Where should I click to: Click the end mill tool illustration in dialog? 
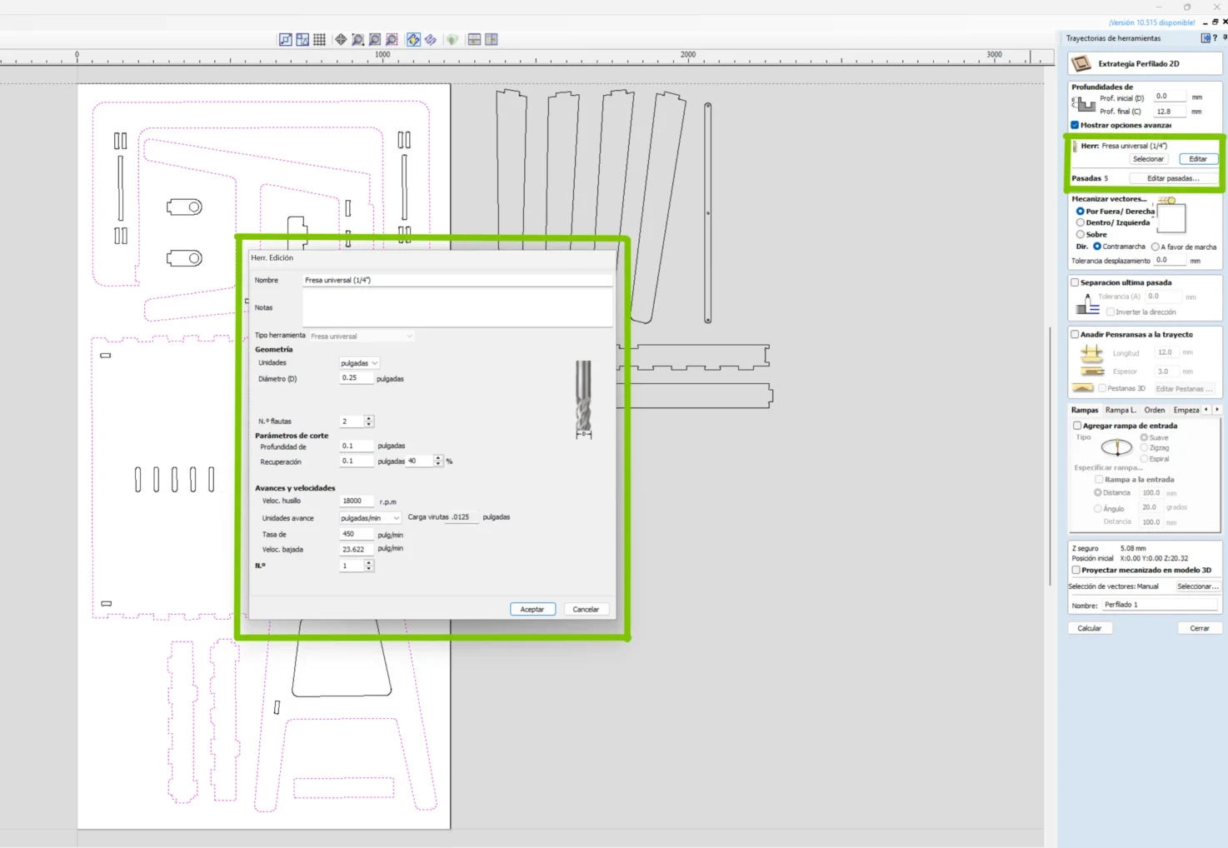[x=584, y=399]
